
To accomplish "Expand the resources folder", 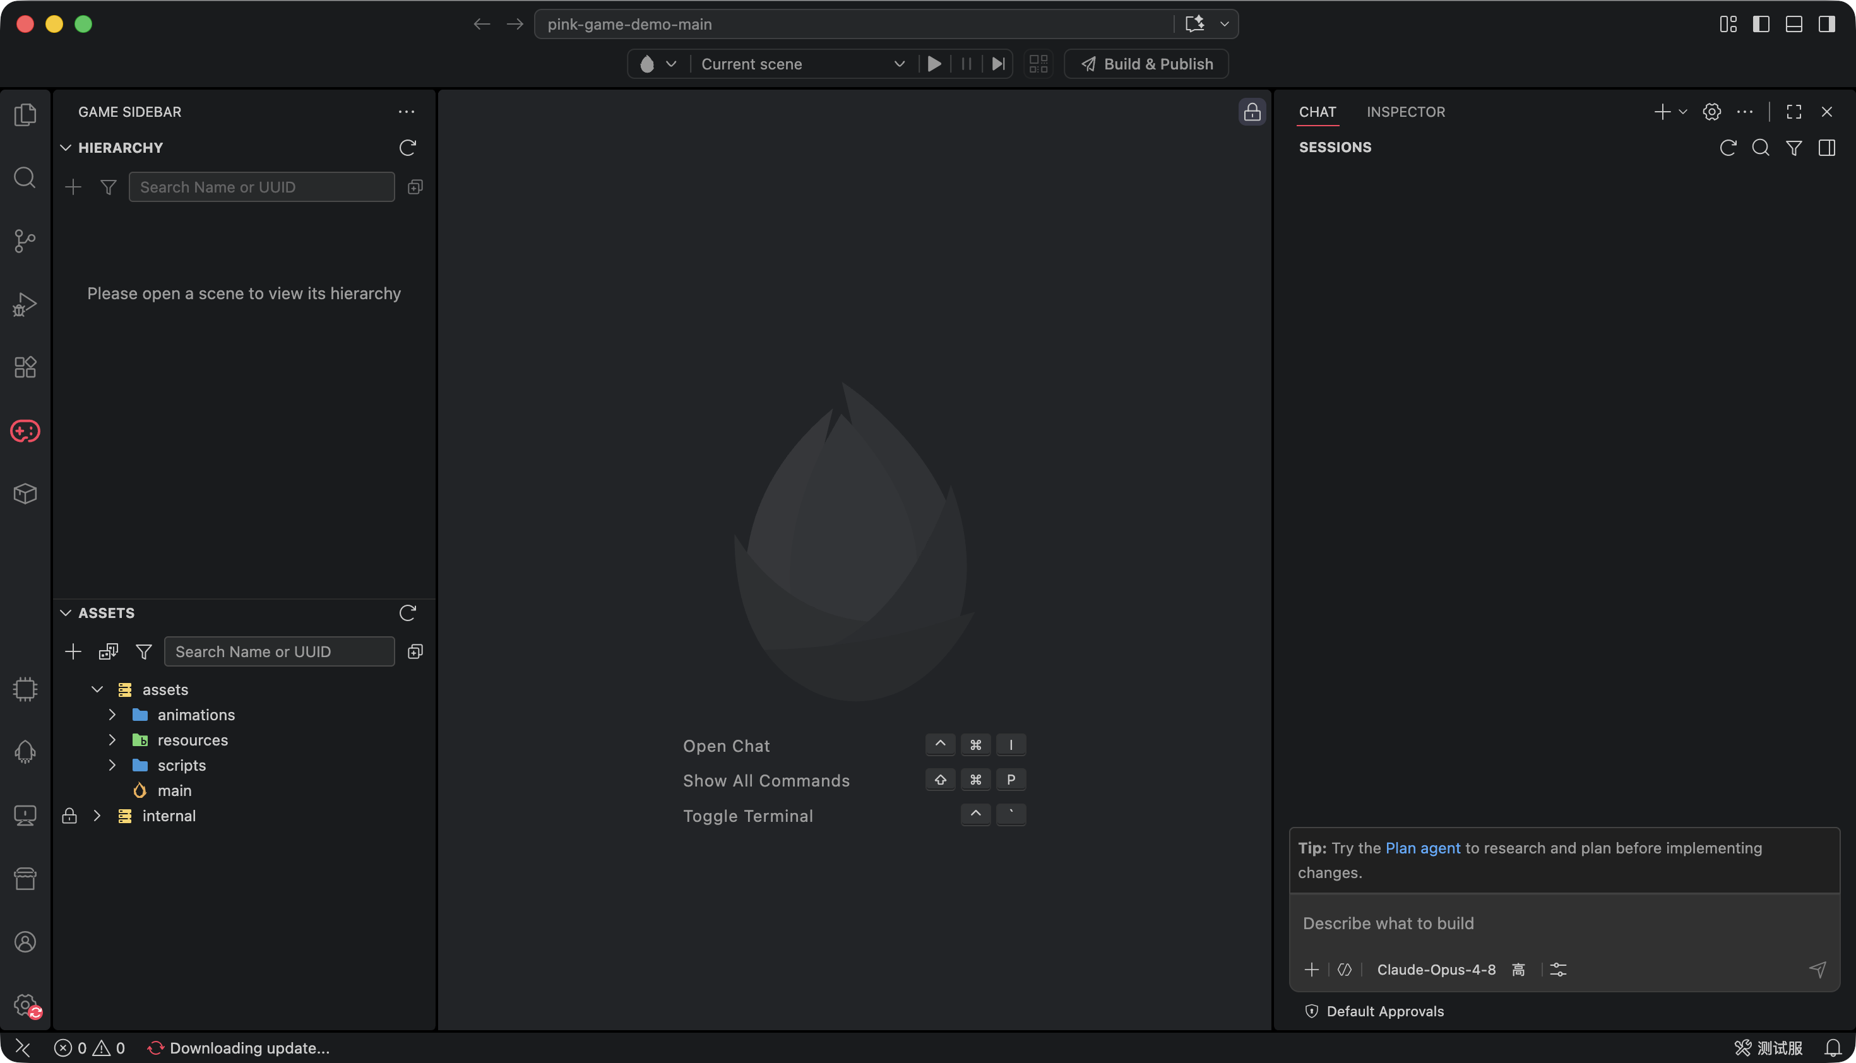I will point(112,740).
